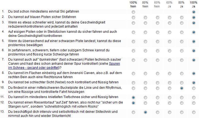Select 80% Nein for deep snow question 11
Image resolution: width=199 pixels, height=118 pixels.
(x=145, y=97)
